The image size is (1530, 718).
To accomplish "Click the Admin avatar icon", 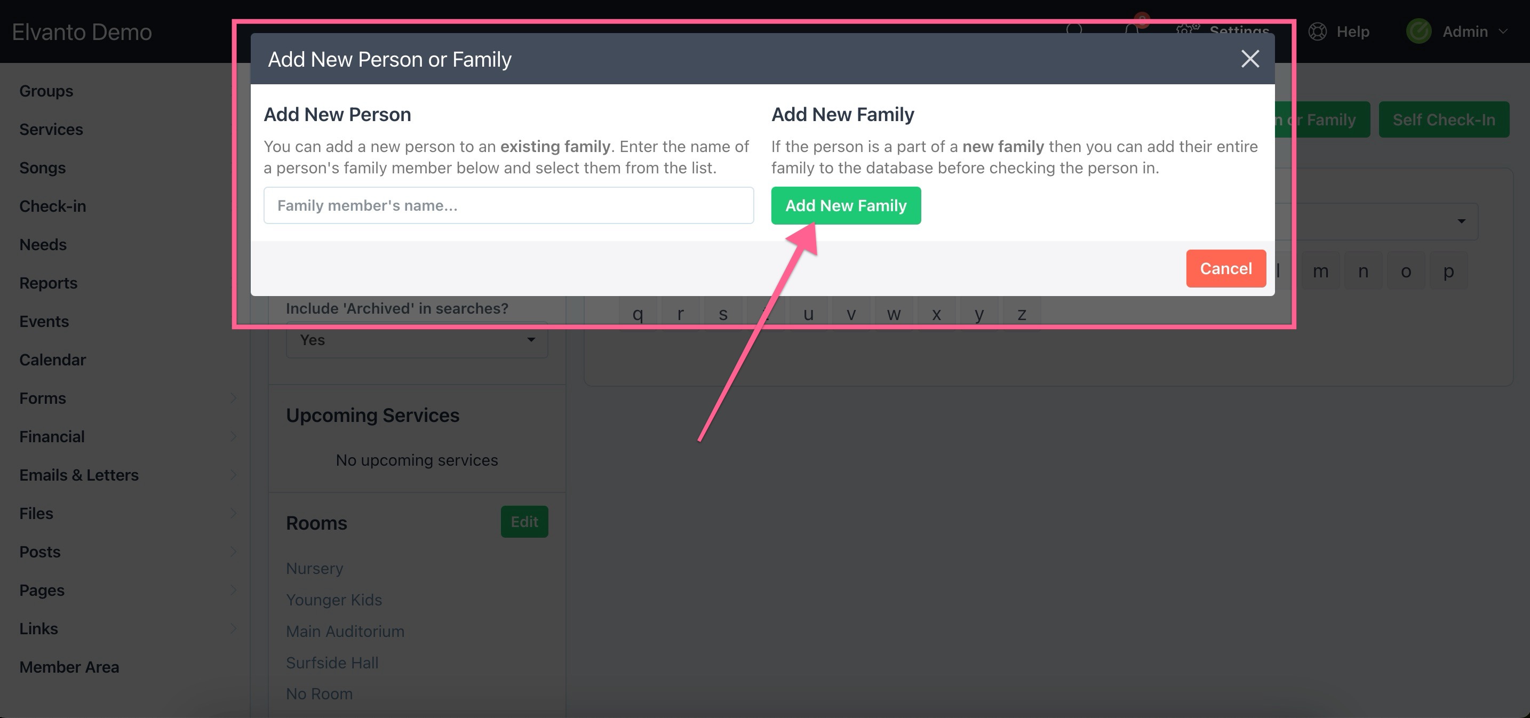I will (x=1419, y=31).
